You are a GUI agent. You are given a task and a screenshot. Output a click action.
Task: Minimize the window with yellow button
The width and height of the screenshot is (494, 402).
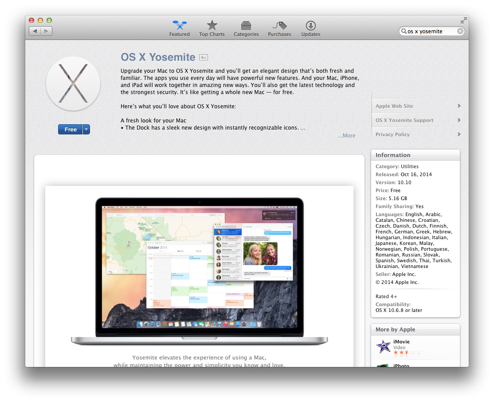40,20
